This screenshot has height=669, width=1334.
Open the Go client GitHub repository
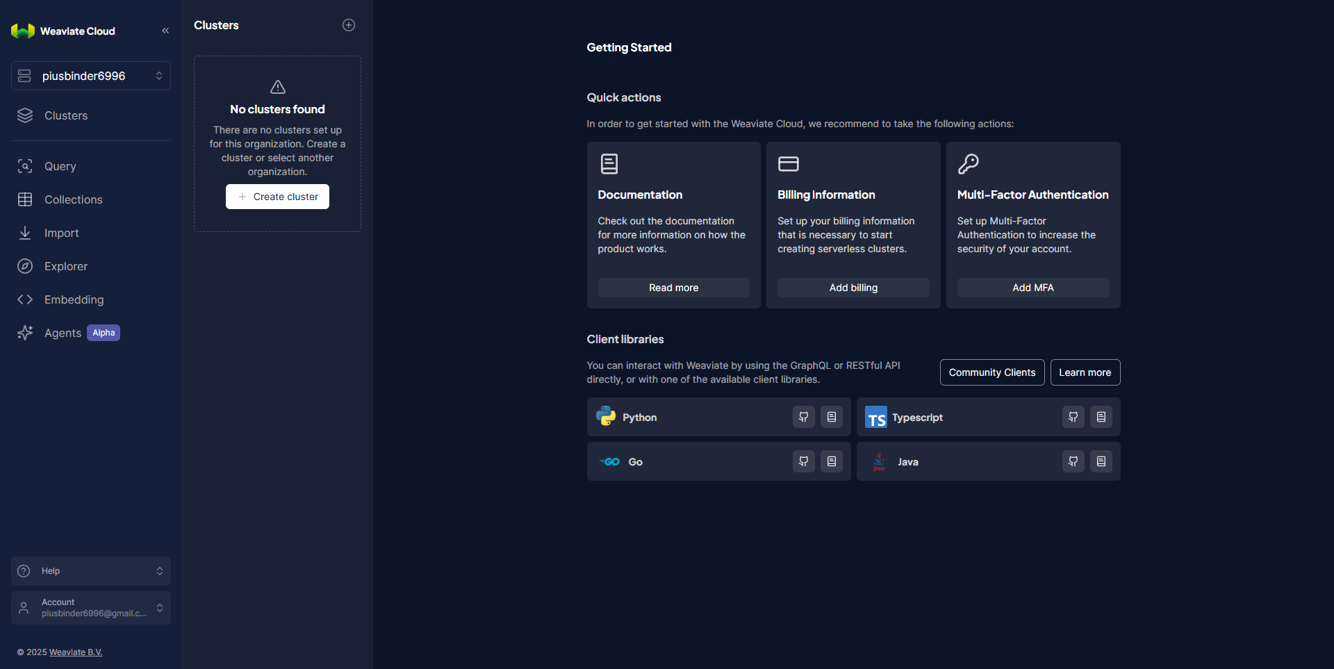804,461
